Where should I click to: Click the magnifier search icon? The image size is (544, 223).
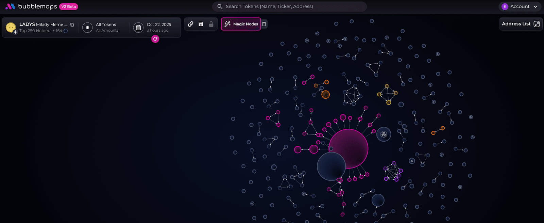[220, 6]
